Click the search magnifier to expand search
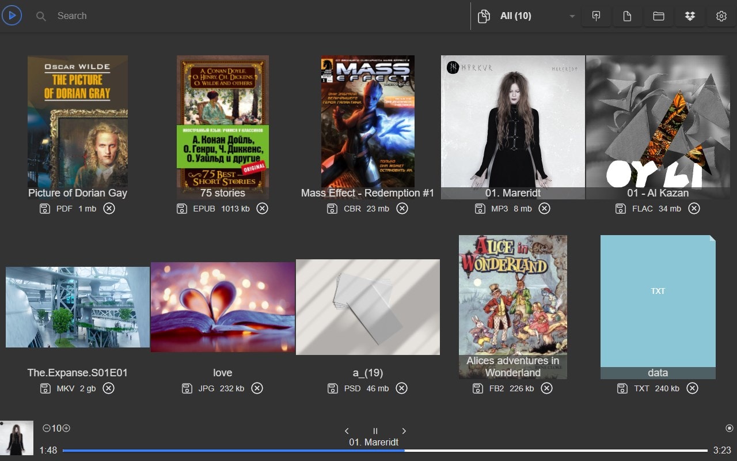This screenshot has height=461, width=737. coord(41,16)
